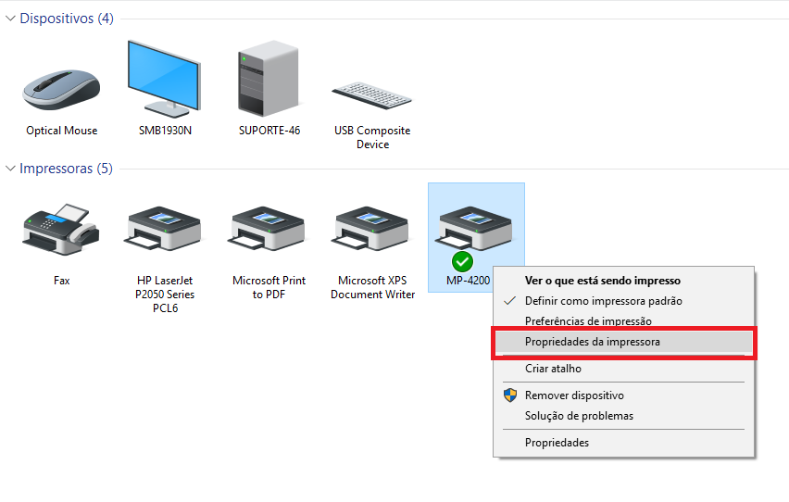Select the HP LaserJet P2050 printer icon

pyautogui.click(x=163, y=229)
